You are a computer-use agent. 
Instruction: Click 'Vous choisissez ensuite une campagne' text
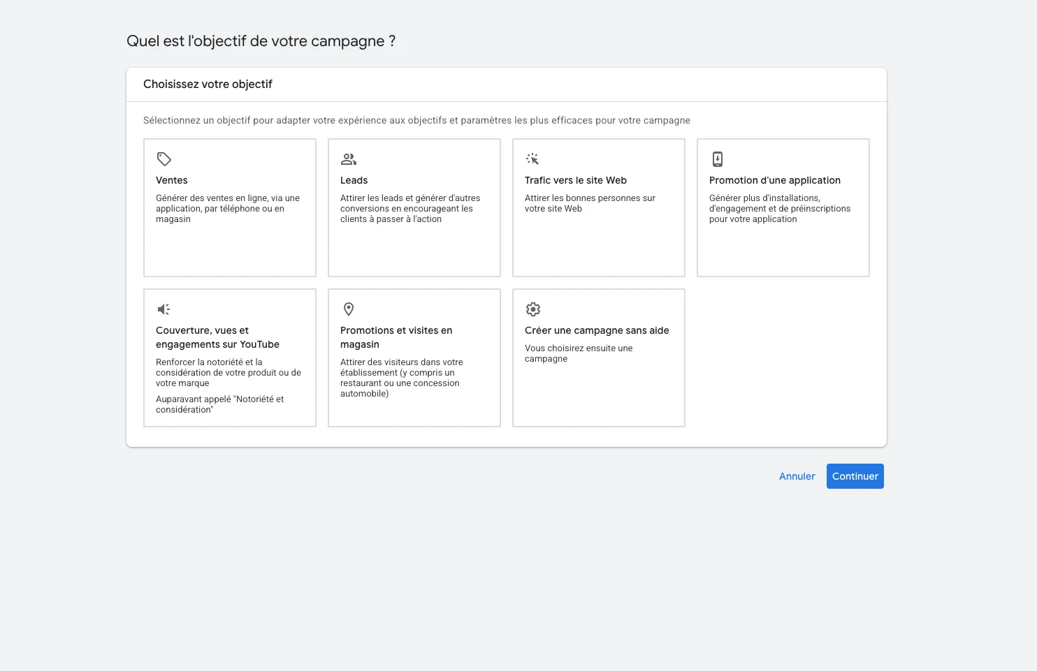click(579, 353)
